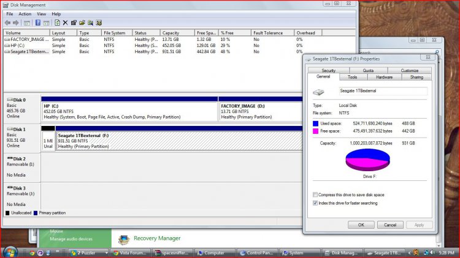This screenshot has width=460, height=258.
Task: Launch Chrome from the quick launch bar
Action: click(32, 253)
